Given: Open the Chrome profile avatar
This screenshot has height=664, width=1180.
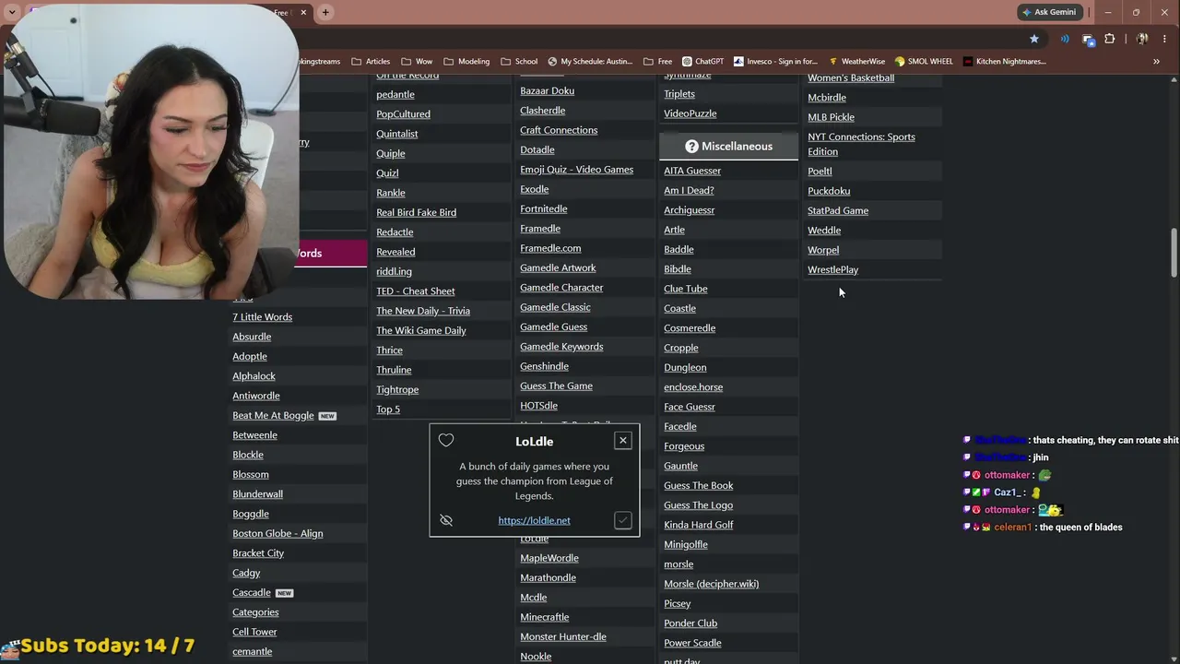Looking at the screenshot, I should point(1142,39).
